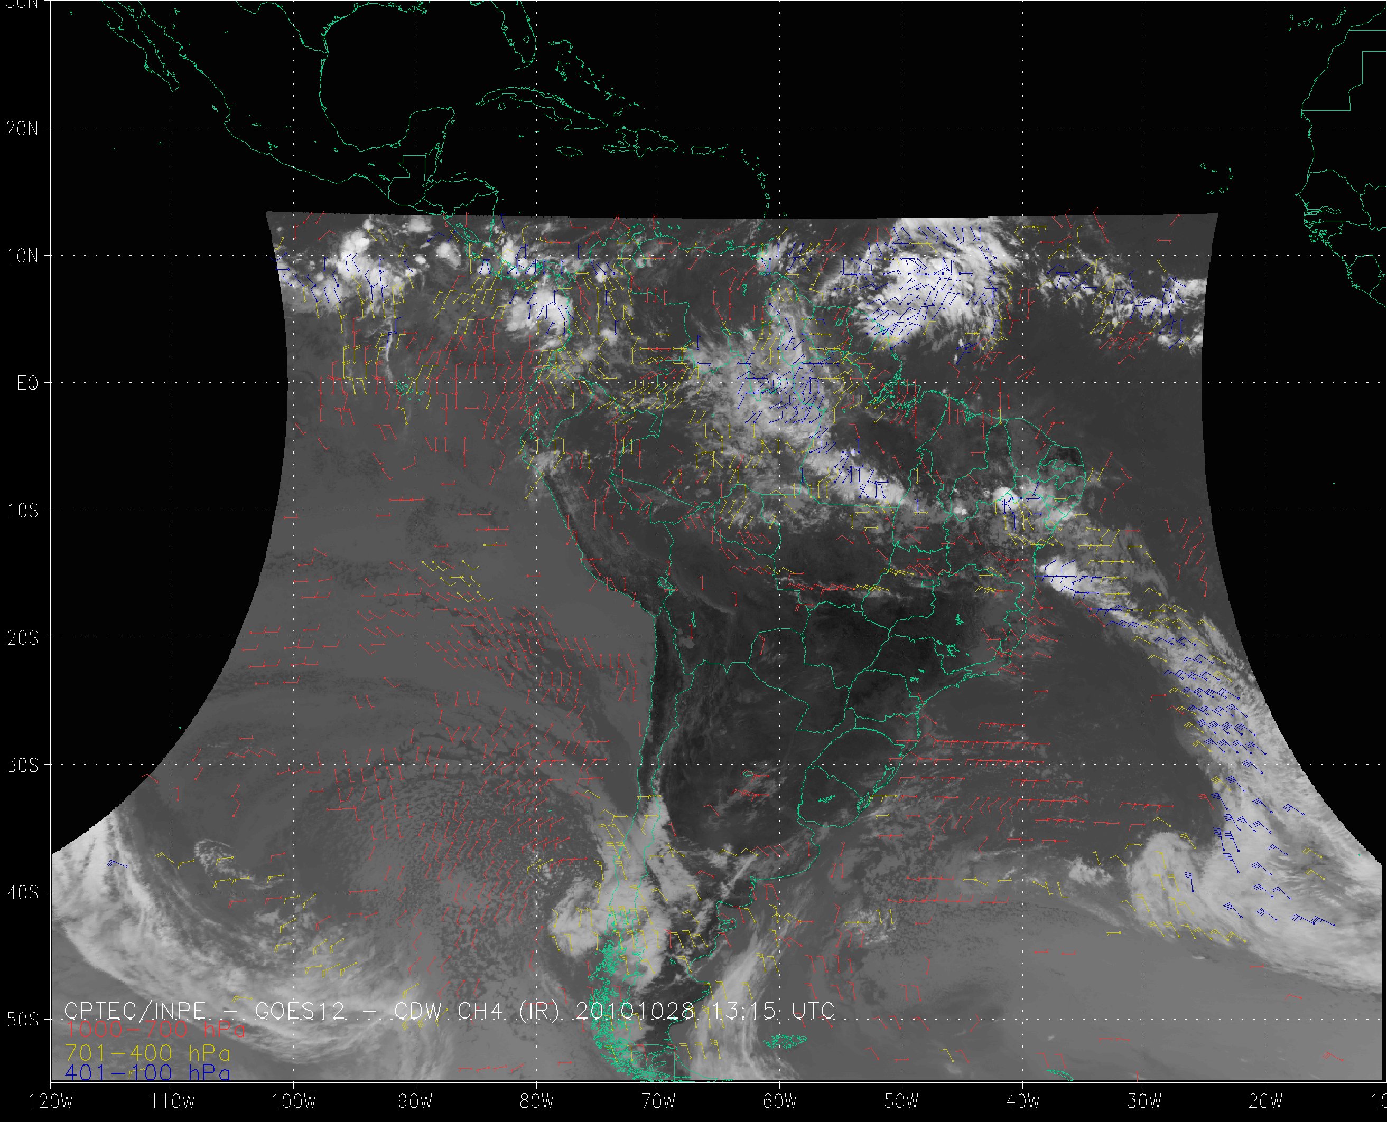Click the GOES12 satellite name text
This screenshot has height=1122, width=1387.
(x=300, y=1011)
